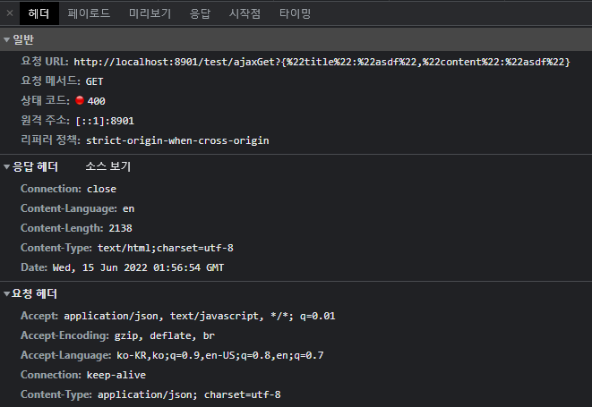Click the 요청 URL label
This screenshot has height=407, width=592.
coord(45,62)
